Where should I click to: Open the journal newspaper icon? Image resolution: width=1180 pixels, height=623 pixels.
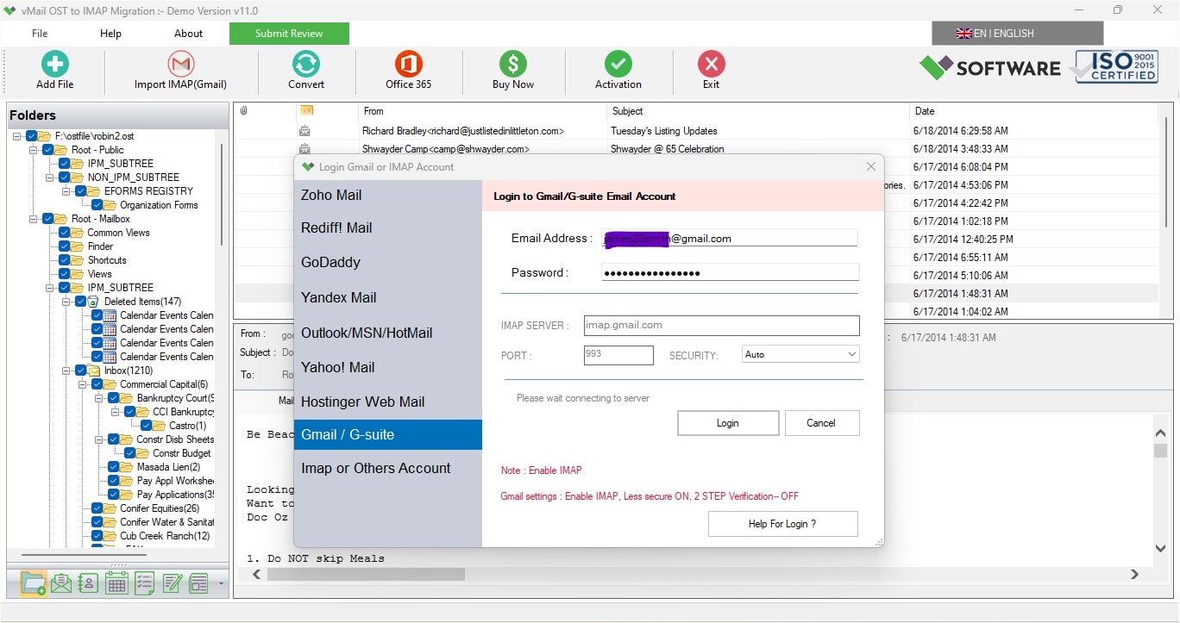coord(199,583)
